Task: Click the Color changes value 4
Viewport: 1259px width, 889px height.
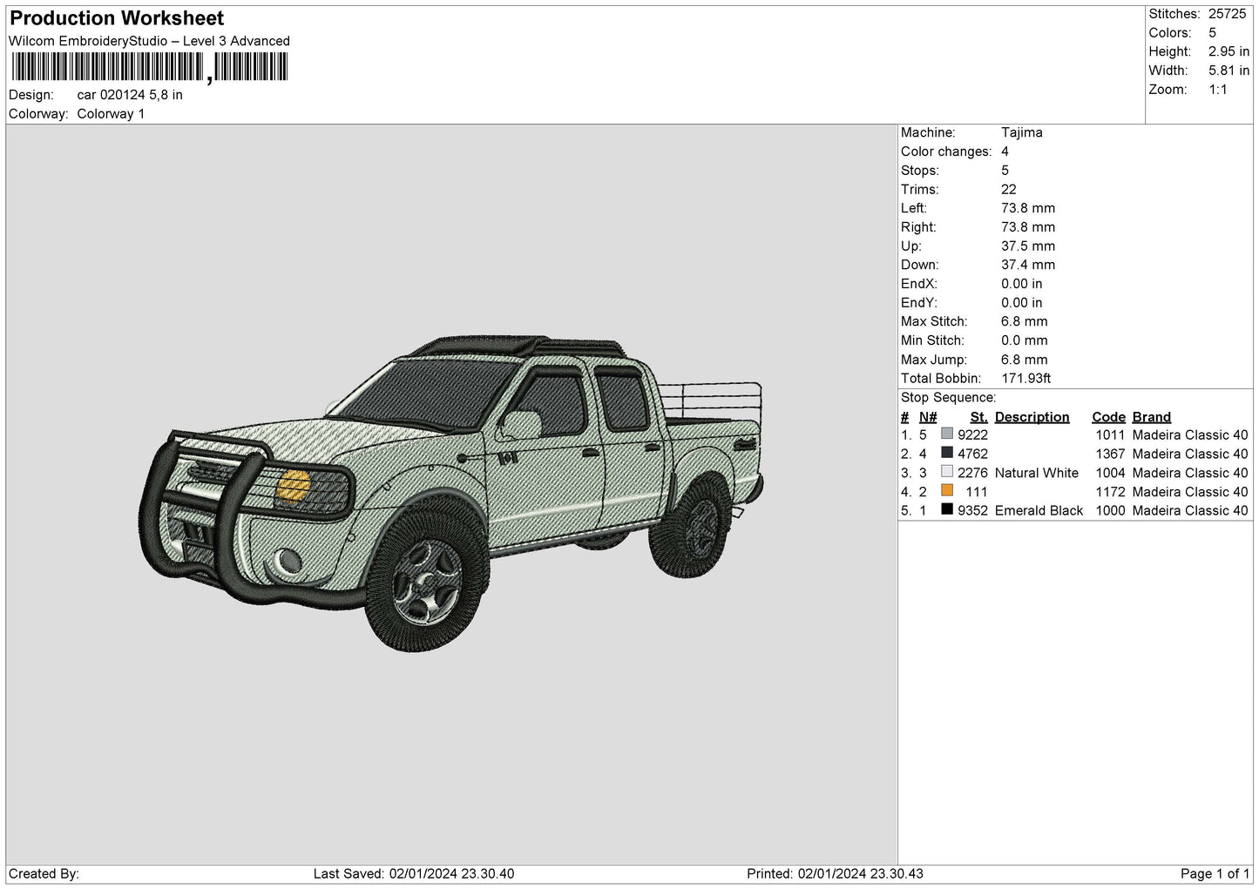Action: [1005, 152]
